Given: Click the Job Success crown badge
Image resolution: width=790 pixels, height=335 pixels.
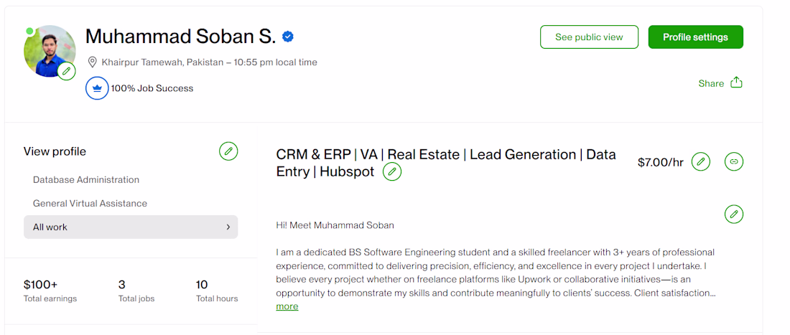Looking at the screenshot, I should (97, 88).
